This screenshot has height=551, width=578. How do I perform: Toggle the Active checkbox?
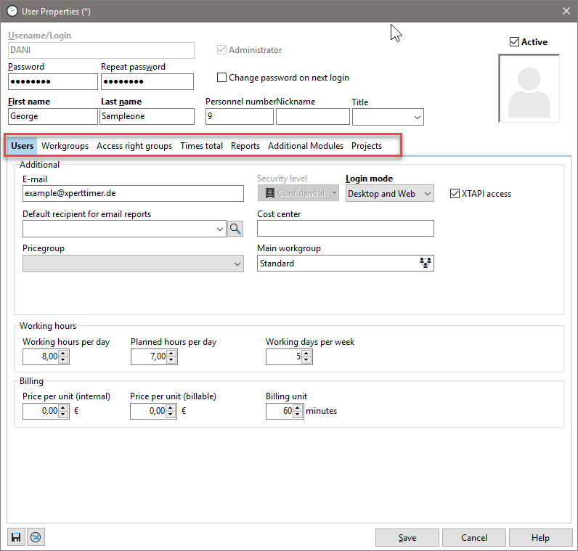(x=515, y=42)
